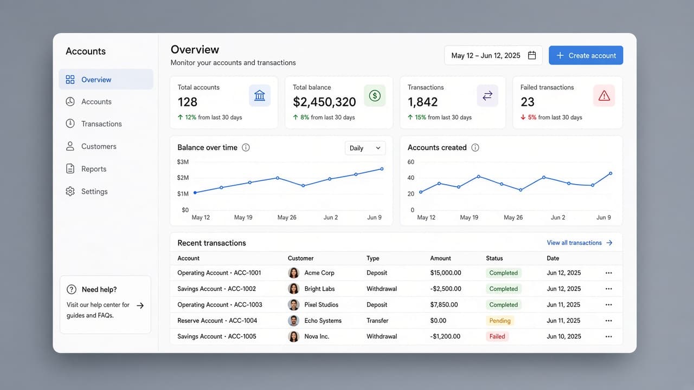The image size is (694, 390).
Task: Sort by the Account column header
Action: coord(189,258)
